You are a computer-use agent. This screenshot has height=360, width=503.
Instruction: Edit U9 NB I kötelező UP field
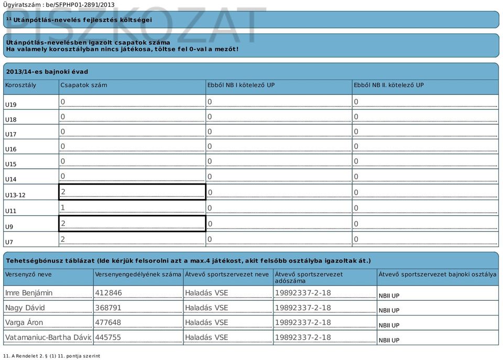278,224
